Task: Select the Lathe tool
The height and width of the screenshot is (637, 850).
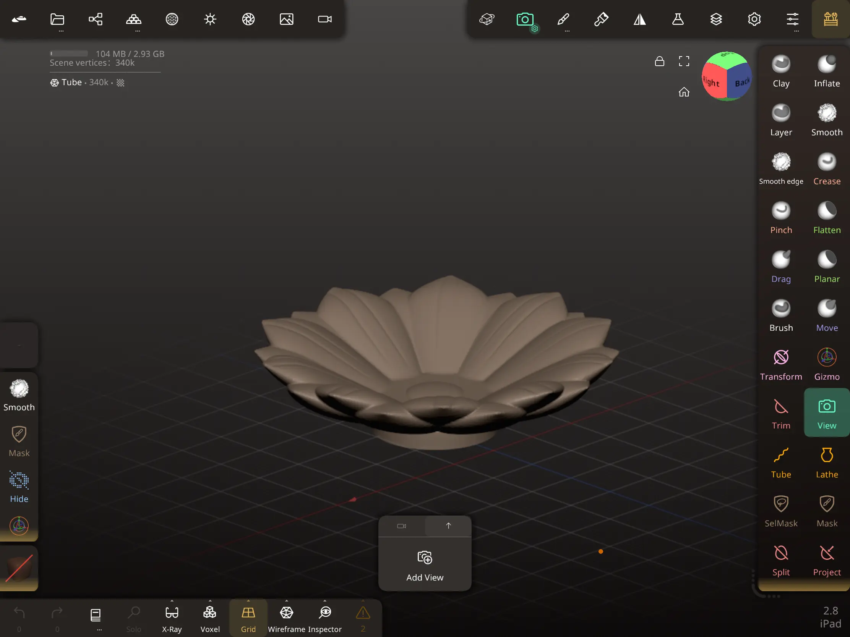Action: pyautogui.click(x=827, y=463)
